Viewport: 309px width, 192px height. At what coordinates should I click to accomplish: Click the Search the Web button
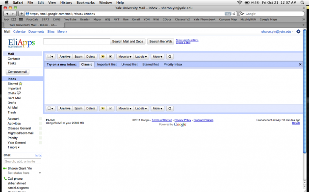[x=160, y=41]
